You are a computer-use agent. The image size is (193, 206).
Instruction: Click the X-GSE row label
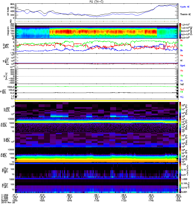5,195
